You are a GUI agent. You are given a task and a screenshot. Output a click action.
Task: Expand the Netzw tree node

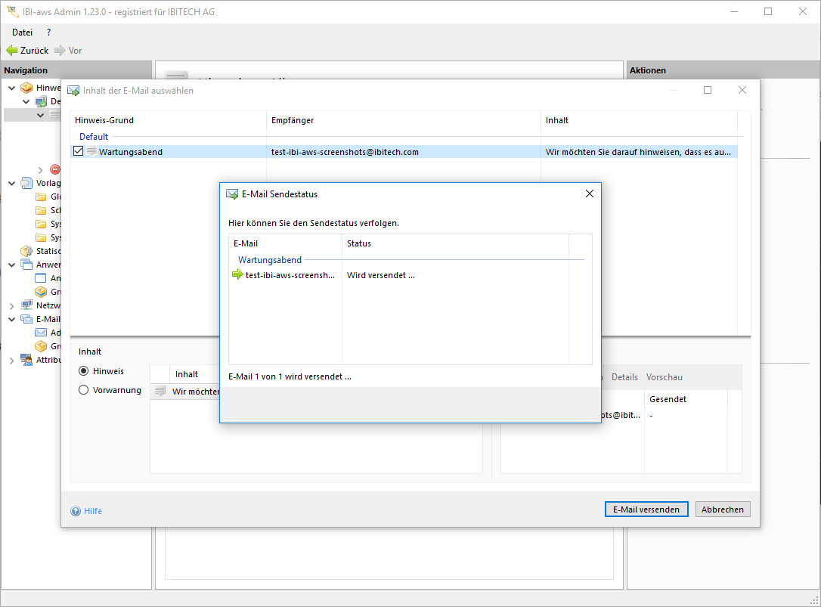[12, 306]
